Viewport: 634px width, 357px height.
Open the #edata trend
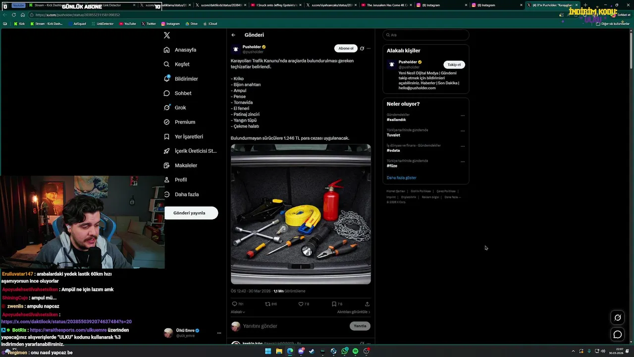(393, 150)
